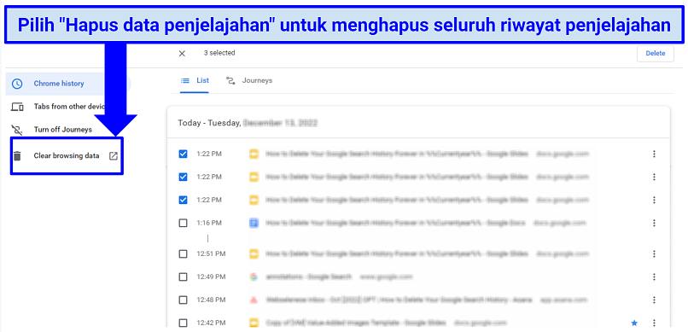The height and width of the screenshot is (332, 688).
Task: Click the blue bookmark star in the 12:42 PM row
Action: [634, 323]
